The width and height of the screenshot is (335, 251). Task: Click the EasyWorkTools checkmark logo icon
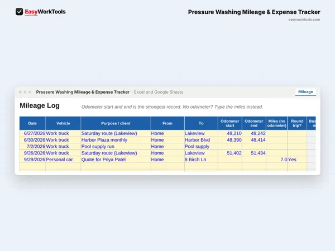tap(19, 12)
